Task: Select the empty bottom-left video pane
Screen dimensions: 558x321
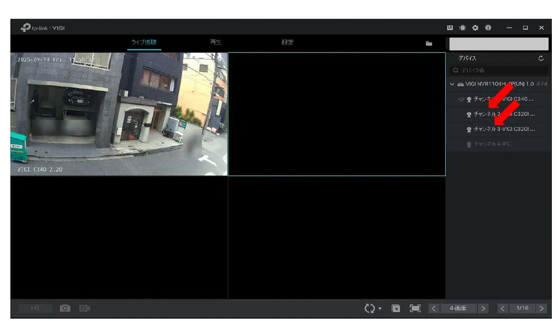Action: [119, 237]
